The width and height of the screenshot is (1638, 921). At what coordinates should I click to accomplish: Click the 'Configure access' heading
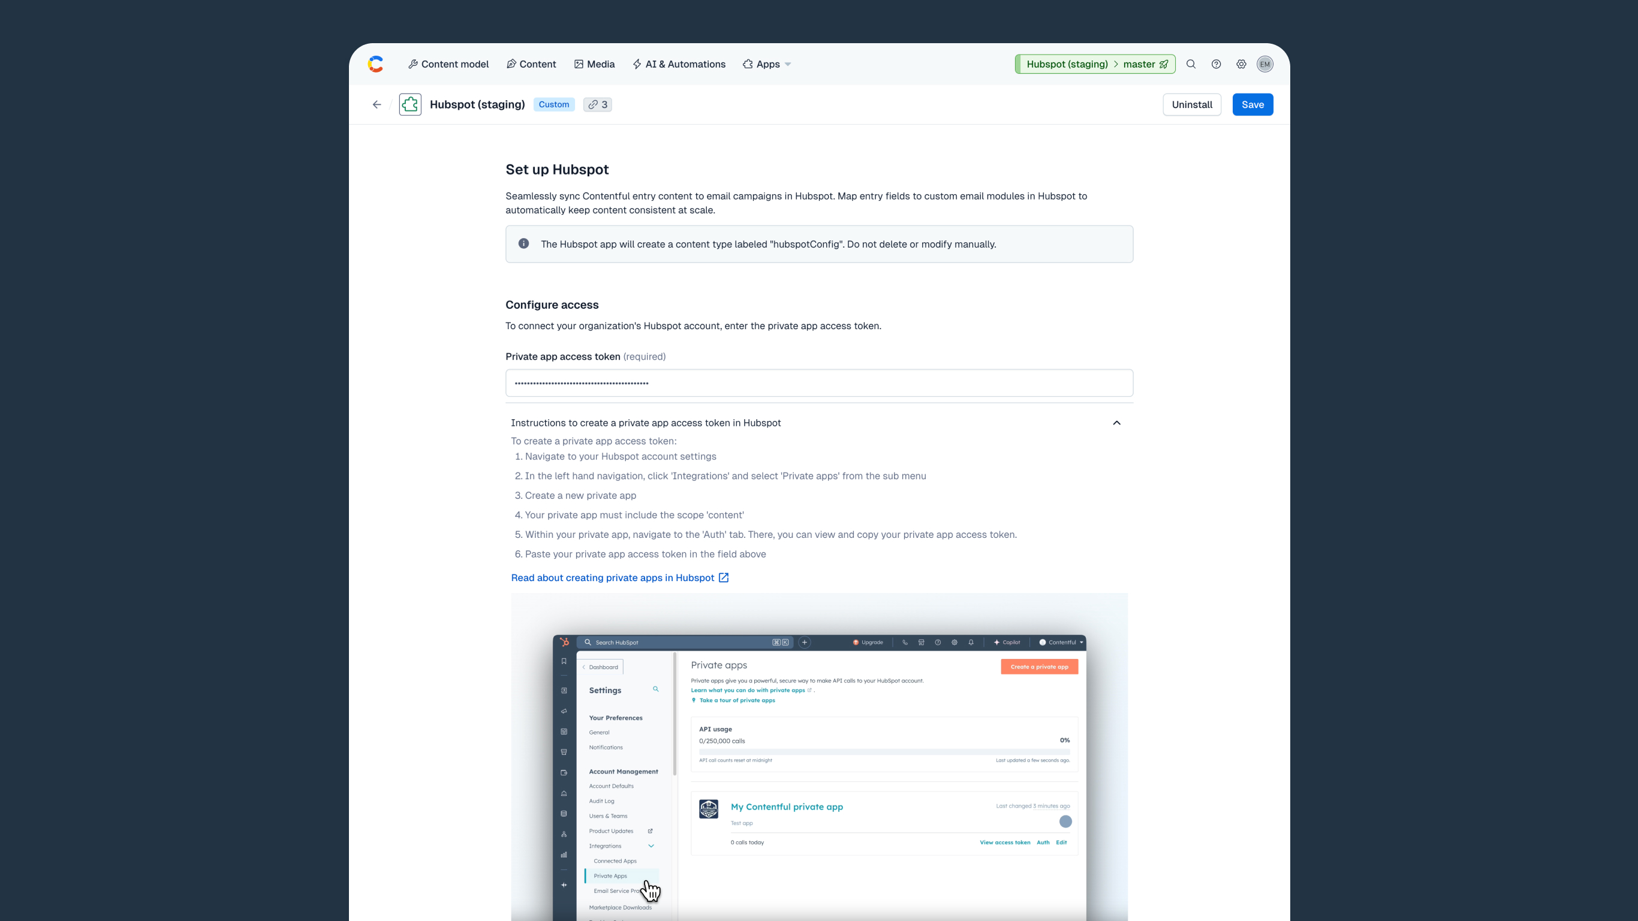552,305
